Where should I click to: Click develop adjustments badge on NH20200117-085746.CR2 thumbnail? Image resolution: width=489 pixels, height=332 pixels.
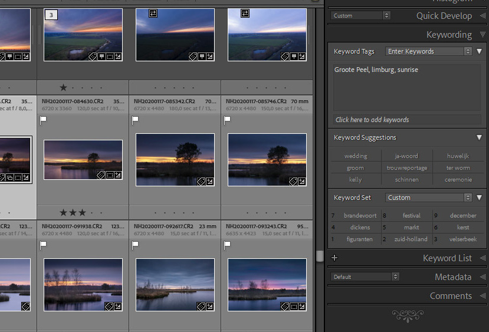click(x=302, y=182)
